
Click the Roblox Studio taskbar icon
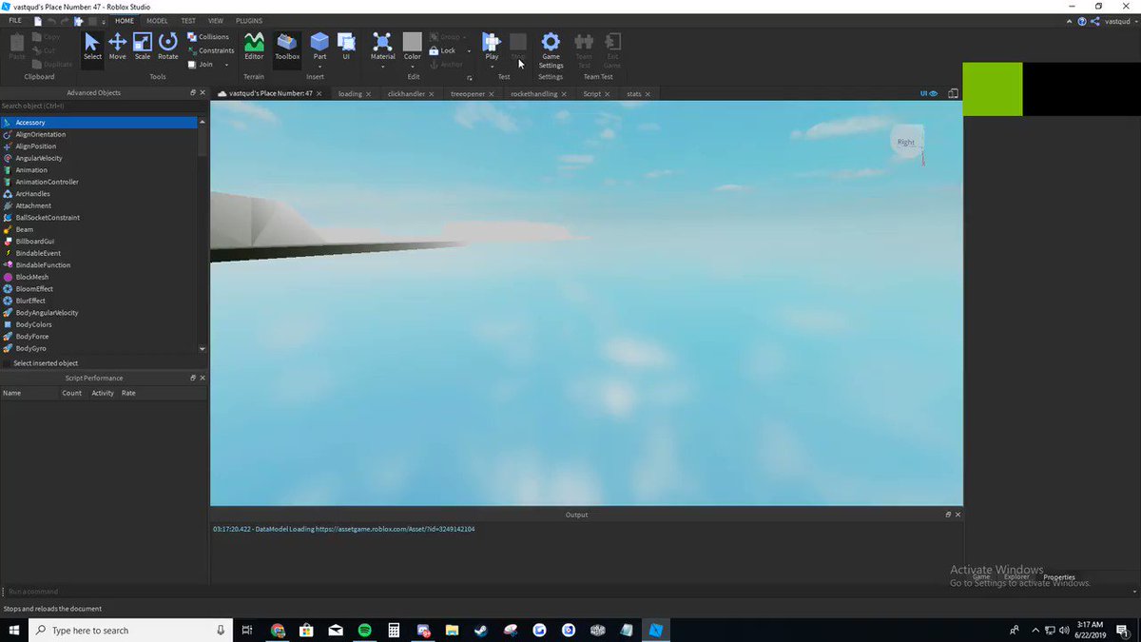click(656, 630)
